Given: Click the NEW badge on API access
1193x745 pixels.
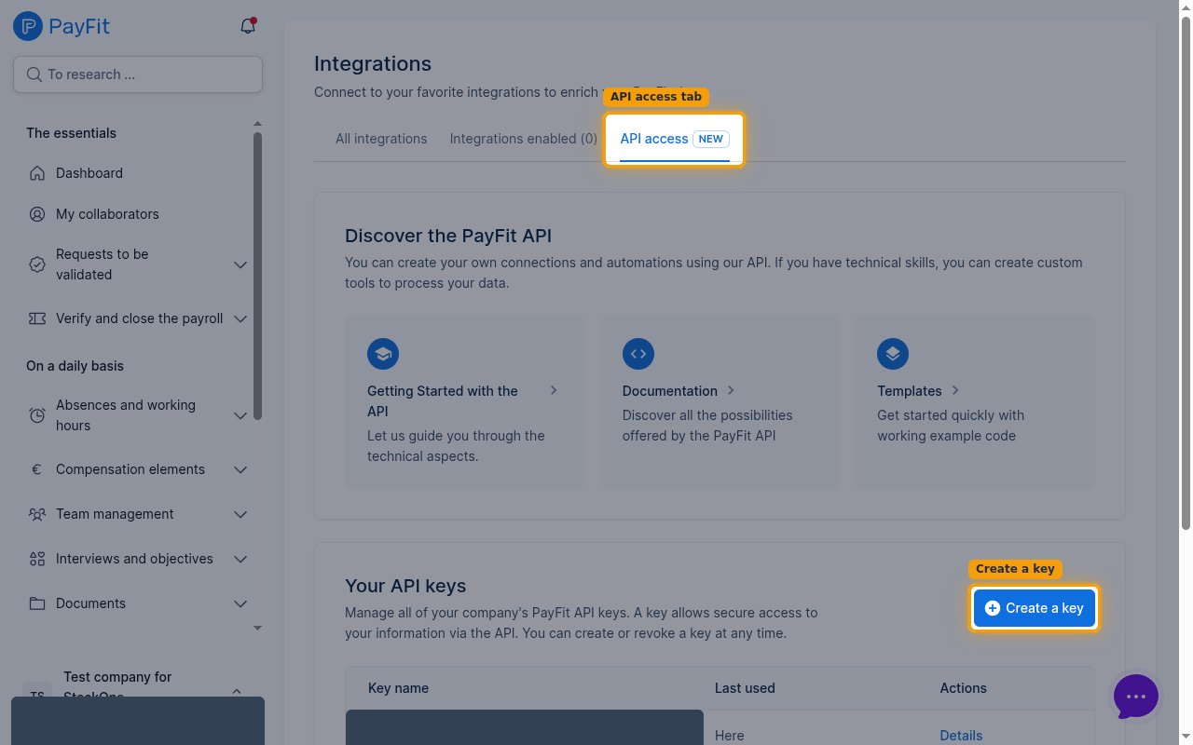Looking at the screenshot, I should point(711,139).
